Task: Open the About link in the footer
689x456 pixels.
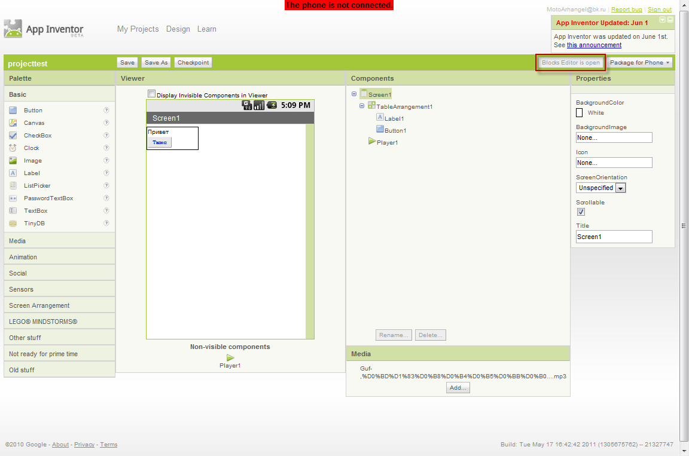Action: [x=60, y=445]
